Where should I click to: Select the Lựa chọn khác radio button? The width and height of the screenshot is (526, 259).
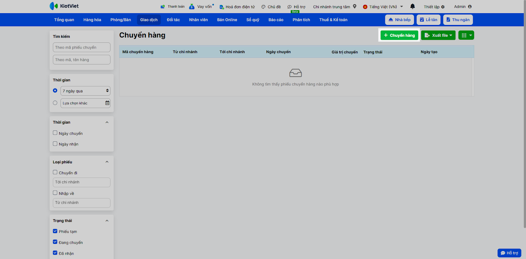[55, 103]
